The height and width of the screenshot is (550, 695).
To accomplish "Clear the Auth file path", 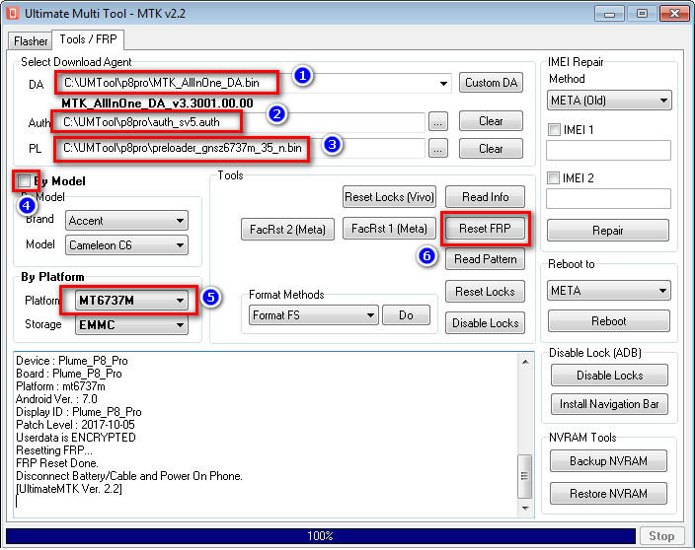I will [x=491, y=121].
